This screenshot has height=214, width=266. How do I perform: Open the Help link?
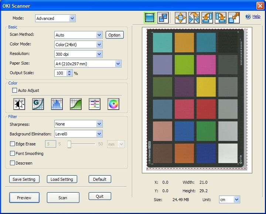[256, 17]
